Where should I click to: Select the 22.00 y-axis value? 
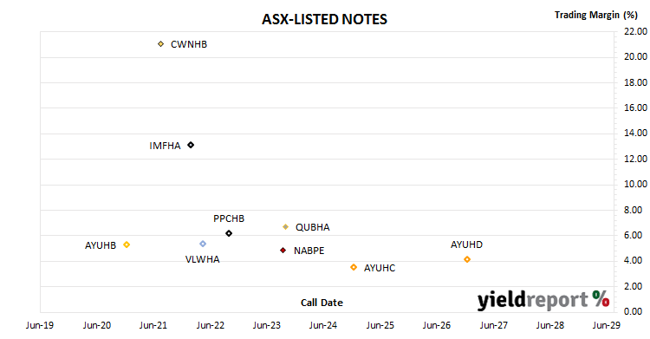635,31
